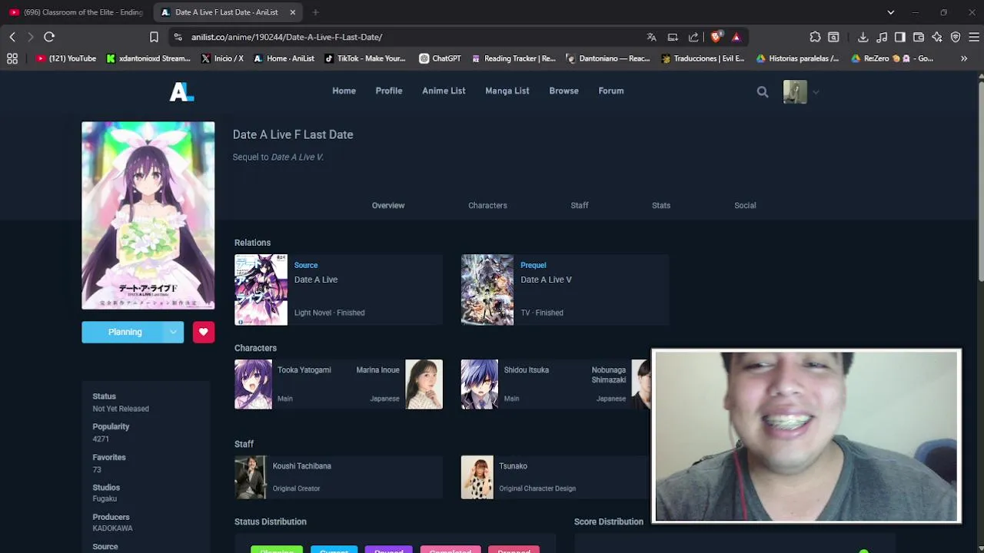This screenshot has width=984, height=553.
Task: Click the red heart favorite button
Action: point(204,332)
